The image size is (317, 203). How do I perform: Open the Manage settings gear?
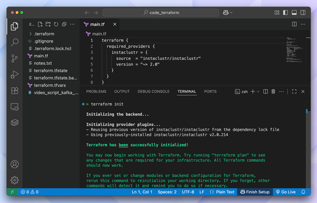coord(14,180)
